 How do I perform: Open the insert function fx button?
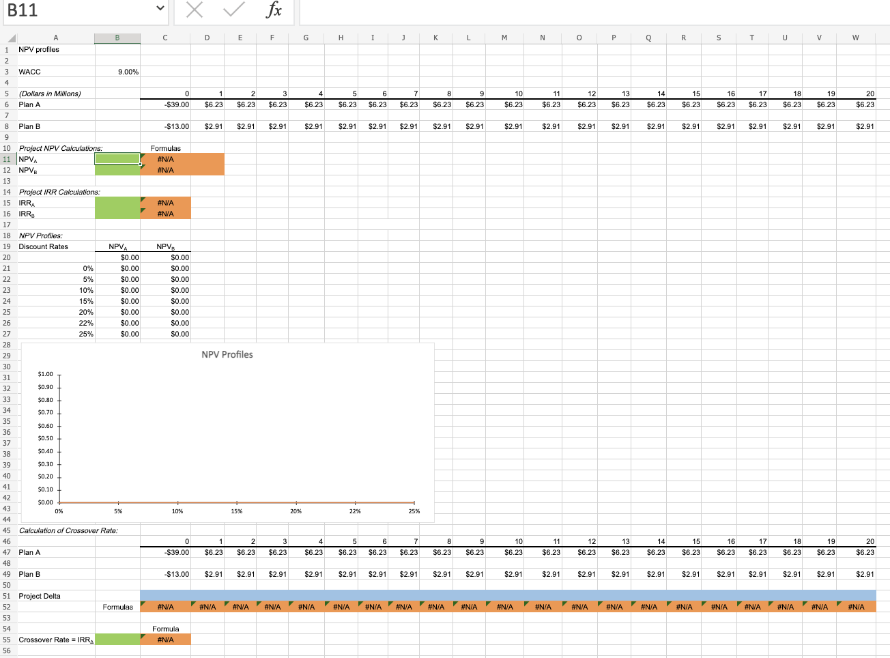pyautogui.click(x=274, y=10)
